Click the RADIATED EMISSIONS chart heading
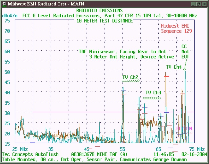This screenshot has height=164, width=209. [x=99, y=11]
